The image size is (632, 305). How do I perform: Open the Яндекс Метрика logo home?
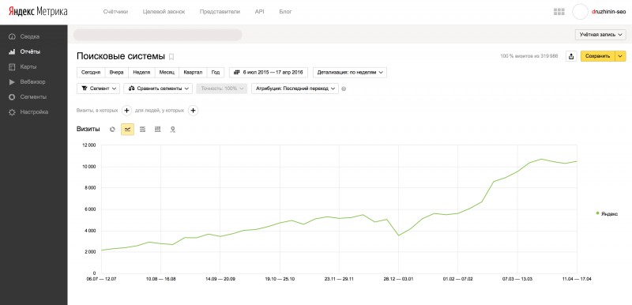tap(38, 12)
